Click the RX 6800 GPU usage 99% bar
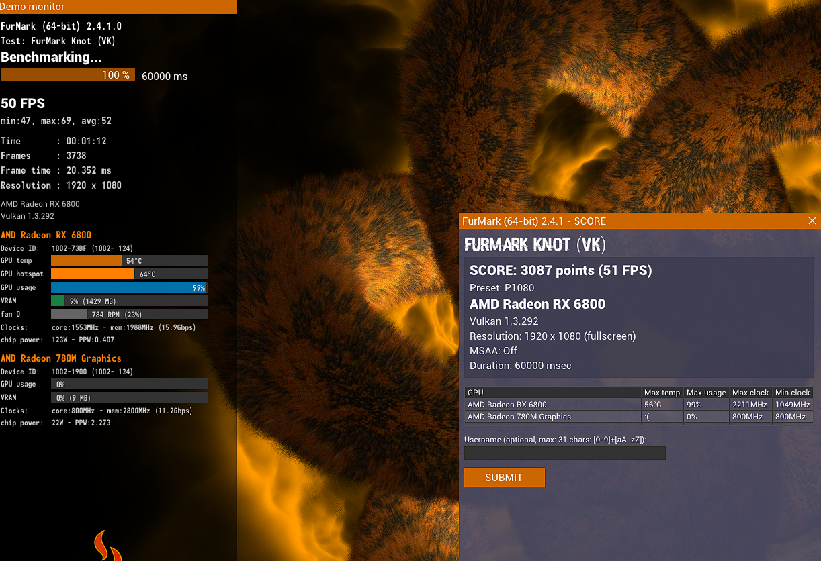Screen dimensions: 821x561 [129, 287]
